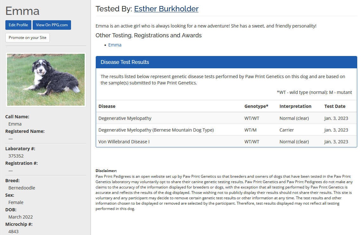Viewport: 362px width, 235px height.
Task: Follow the Emma link under Other Testing
Action: click(115, 45)
